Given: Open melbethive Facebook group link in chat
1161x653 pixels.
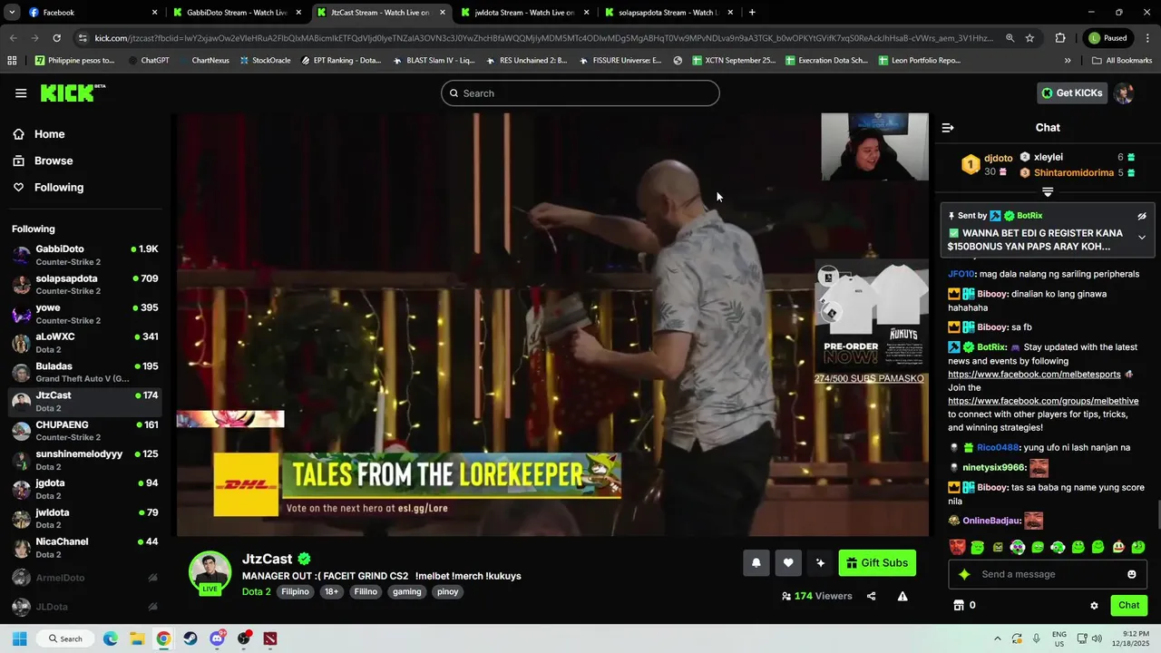Looking at the screenshot, I should pyautogui.click(x=1043, y=401).
